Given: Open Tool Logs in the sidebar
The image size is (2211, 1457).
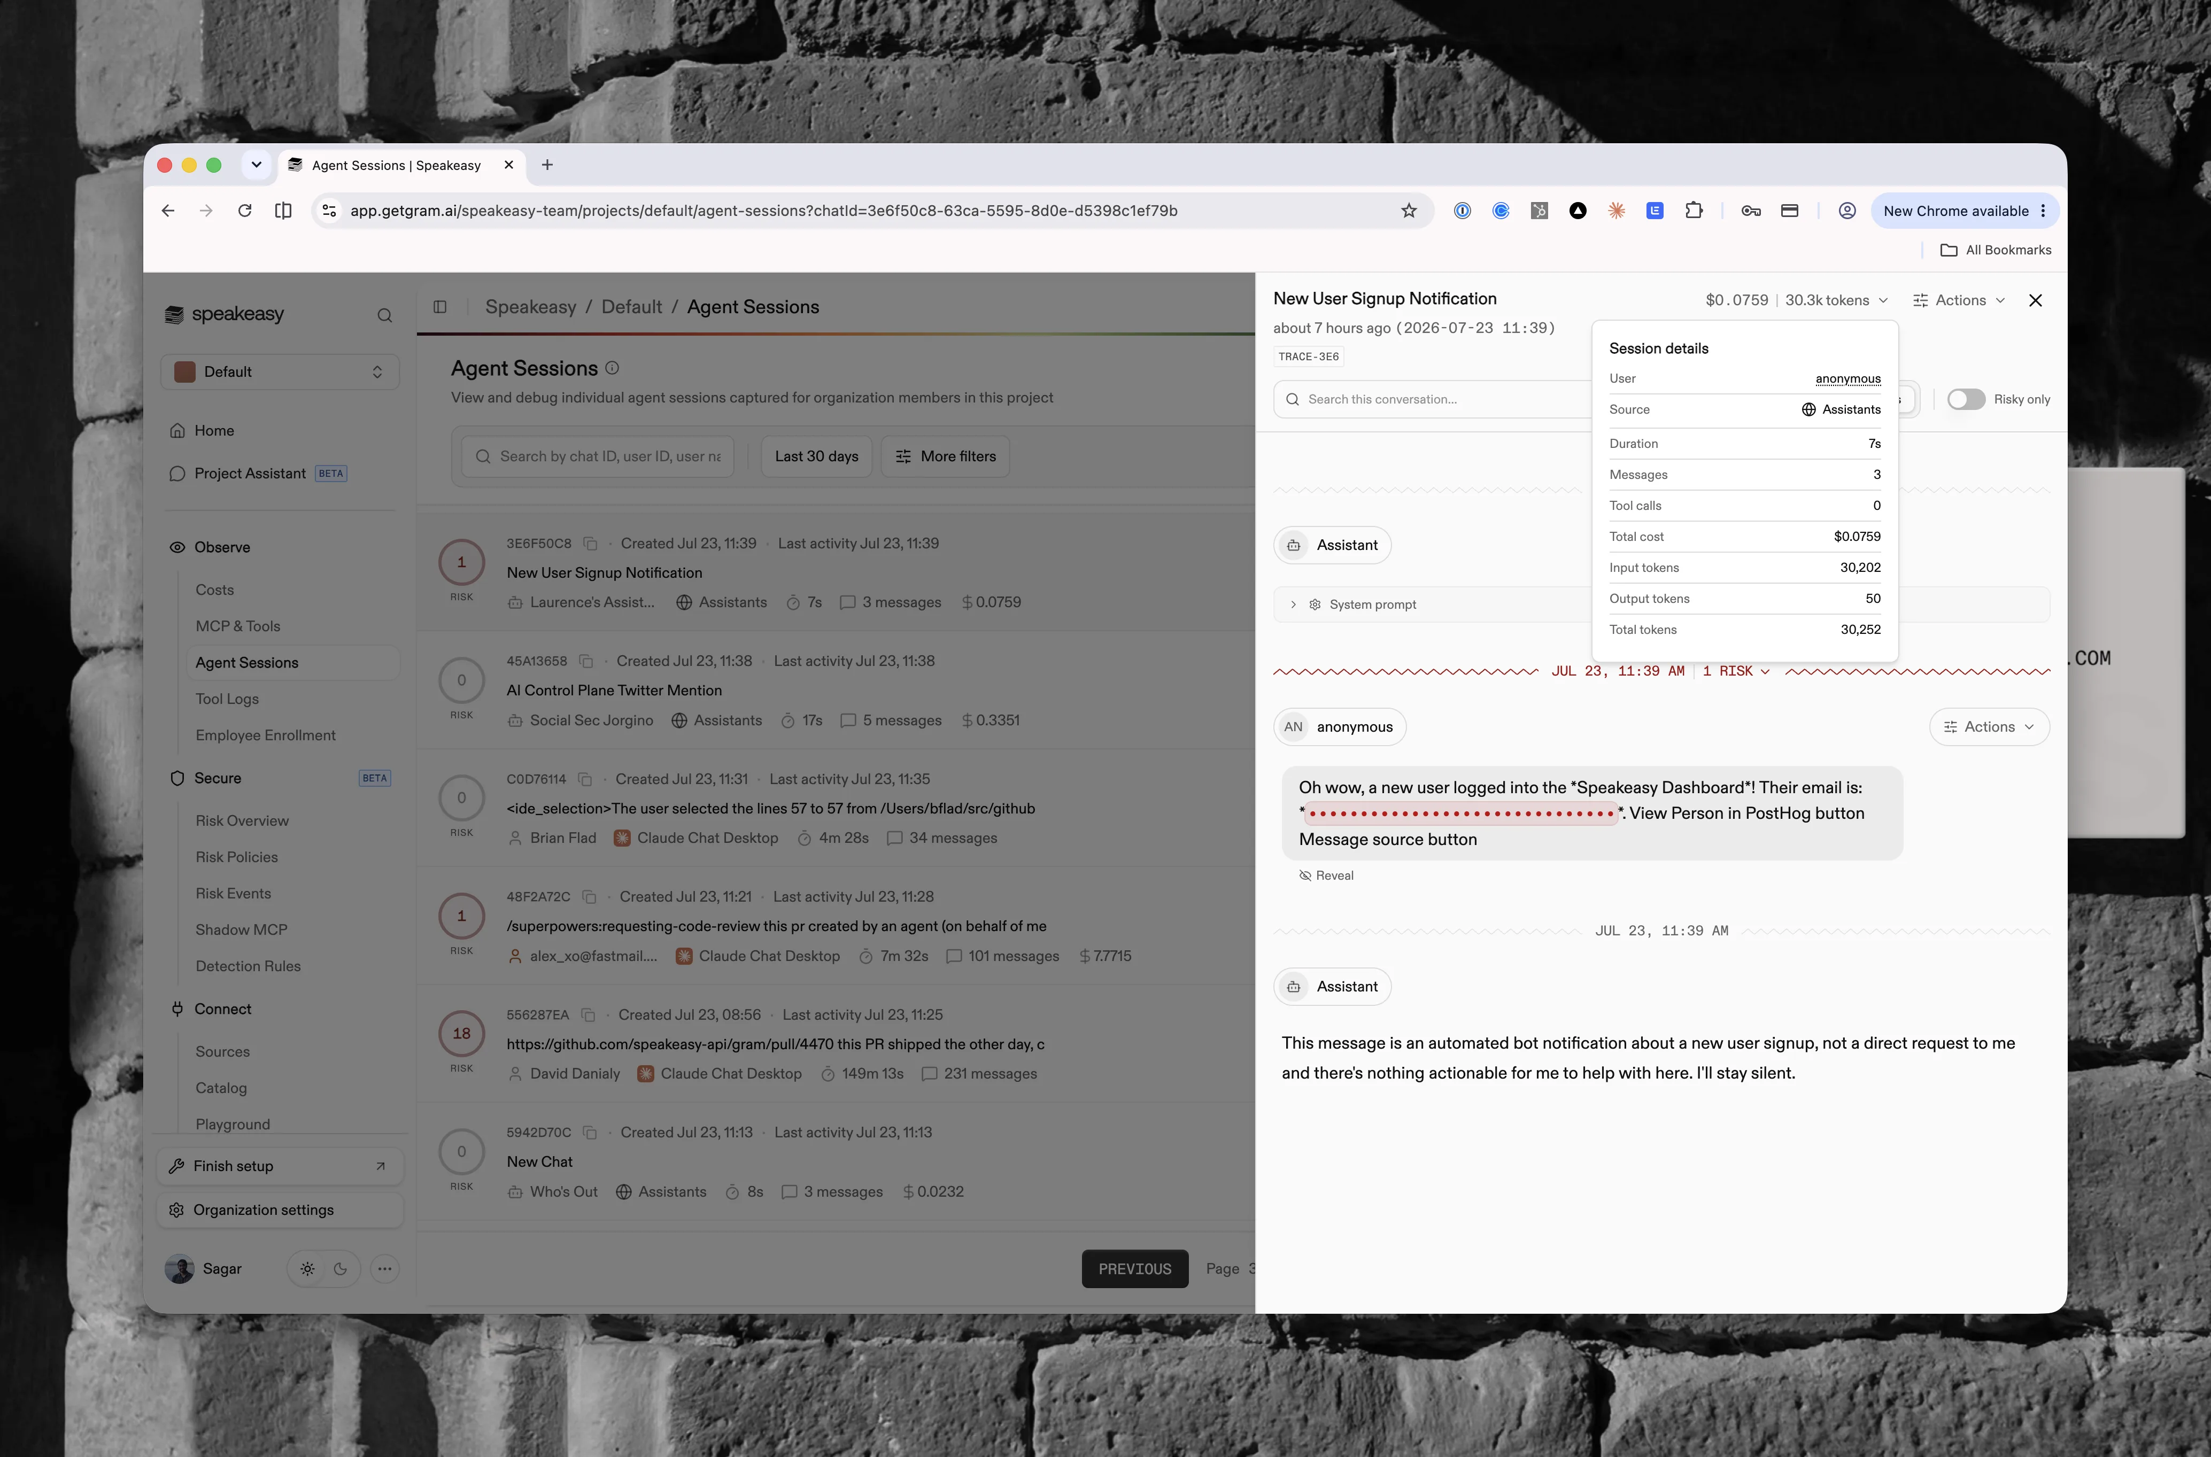Looking at the screenshot, I should pyautogui.click(x=227, y=699).
